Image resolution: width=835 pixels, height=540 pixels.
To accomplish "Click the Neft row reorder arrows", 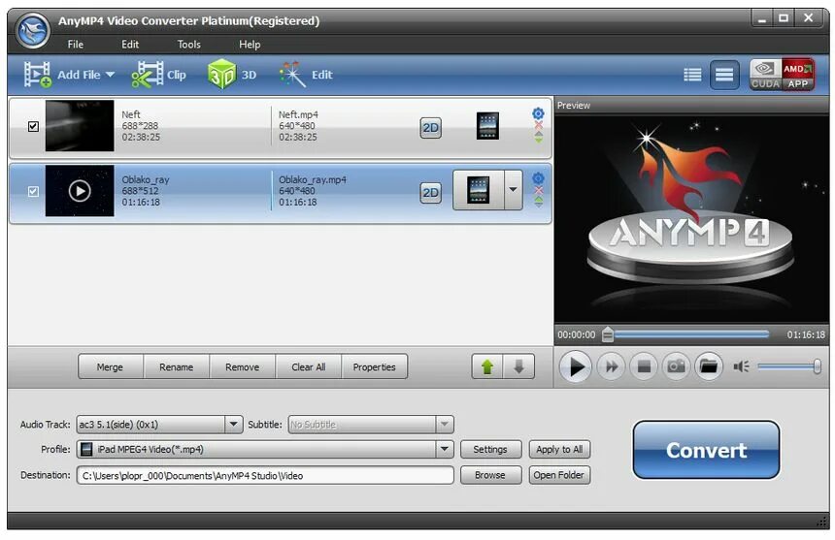I will click(x=539, y=137).
